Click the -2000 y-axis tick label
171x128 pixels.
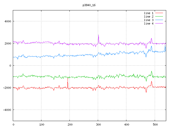tap(6, 88)
